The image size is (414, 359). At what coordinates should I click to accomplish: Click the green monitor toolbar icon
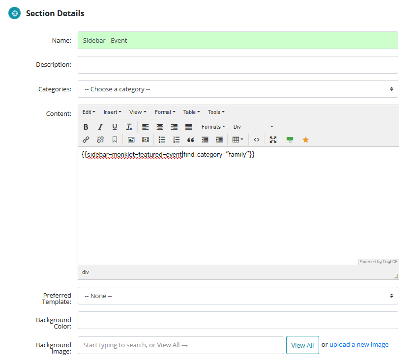click(290, 139)
